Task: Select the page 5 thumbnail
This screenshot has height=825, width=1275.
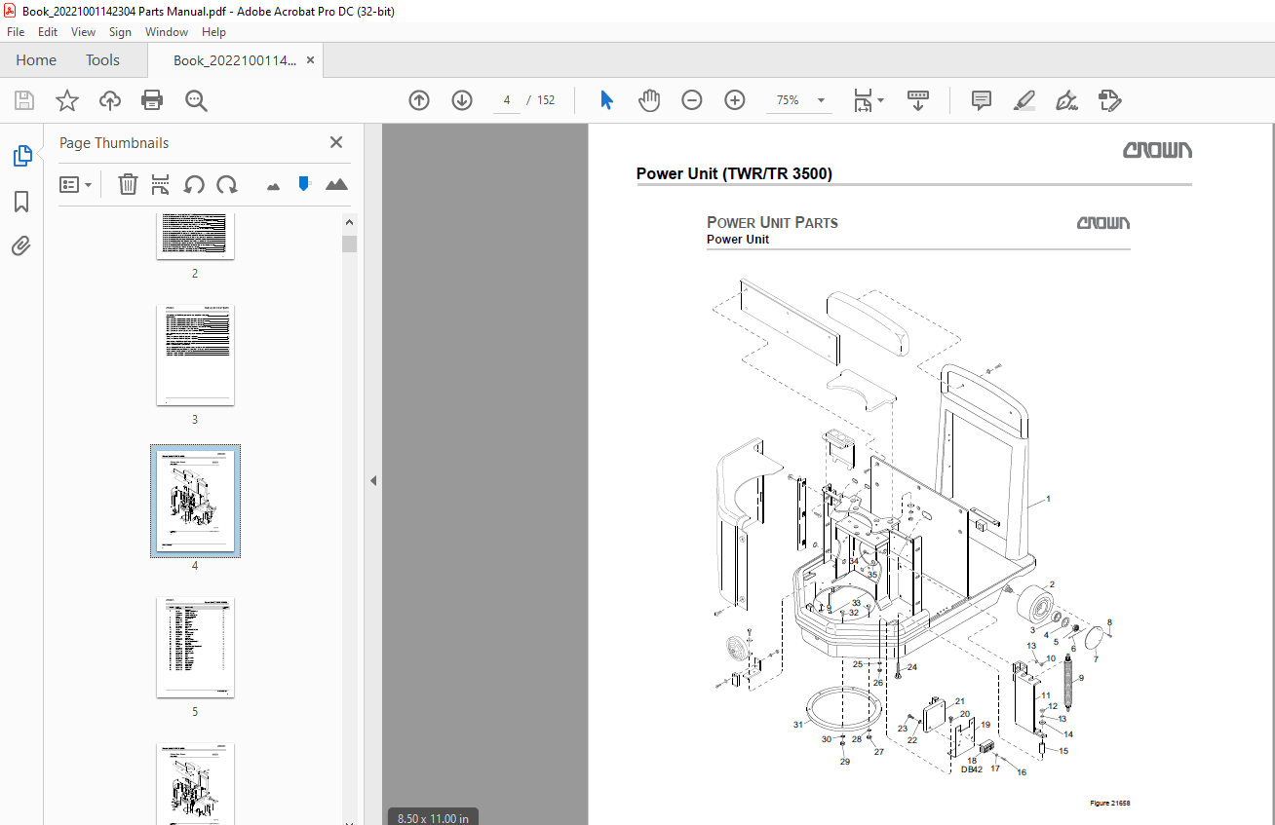Action: pos(195,648)
